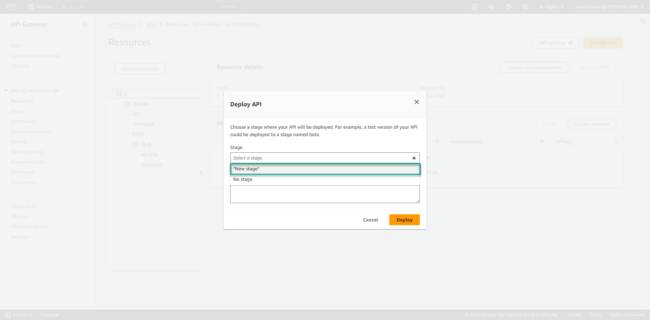Image resolution: width=650 pixels, height=320 pixels.
Task: Open the N. Virginia region selector
Action: 552,7
